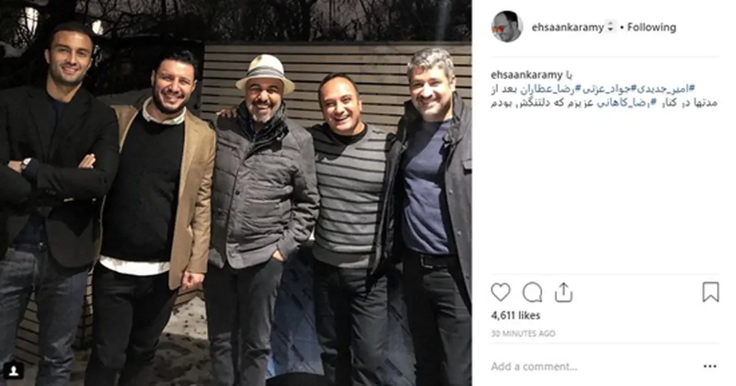The image size is (736, 386).
Task: Save the post with the bookmark icon
Action: pyautogui.click(x=710, y=292)
